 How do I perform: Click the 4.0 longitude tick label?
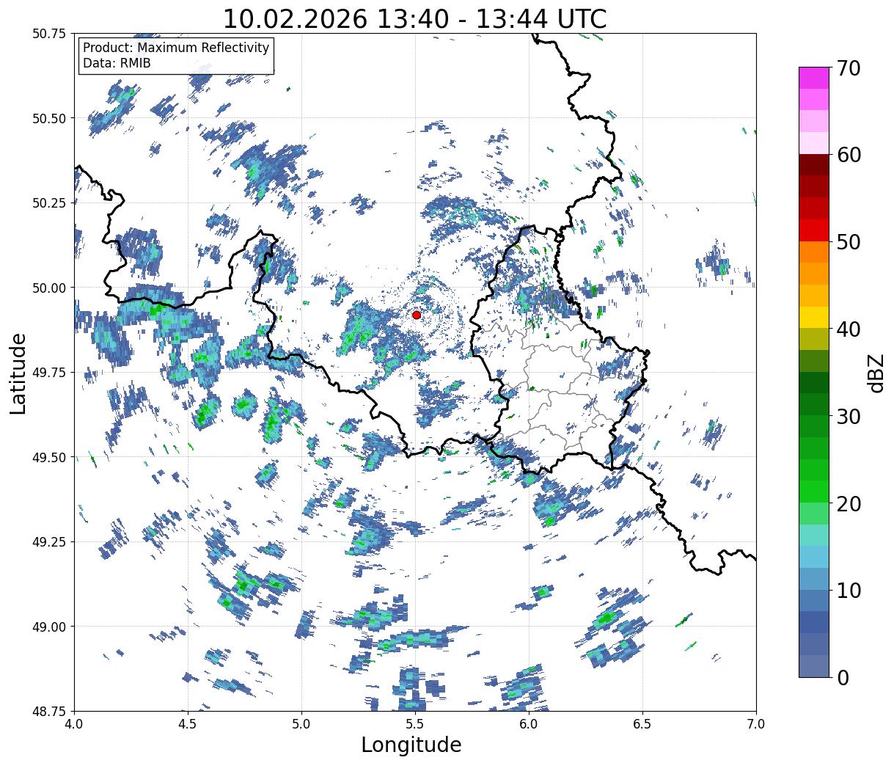tap(74, 724)
